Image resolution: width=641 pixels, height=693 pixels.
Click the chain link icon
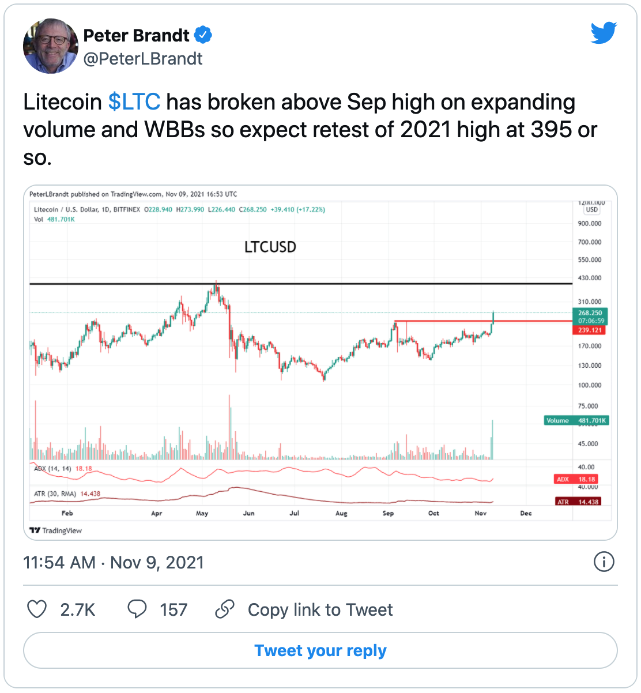click(224, 609)
